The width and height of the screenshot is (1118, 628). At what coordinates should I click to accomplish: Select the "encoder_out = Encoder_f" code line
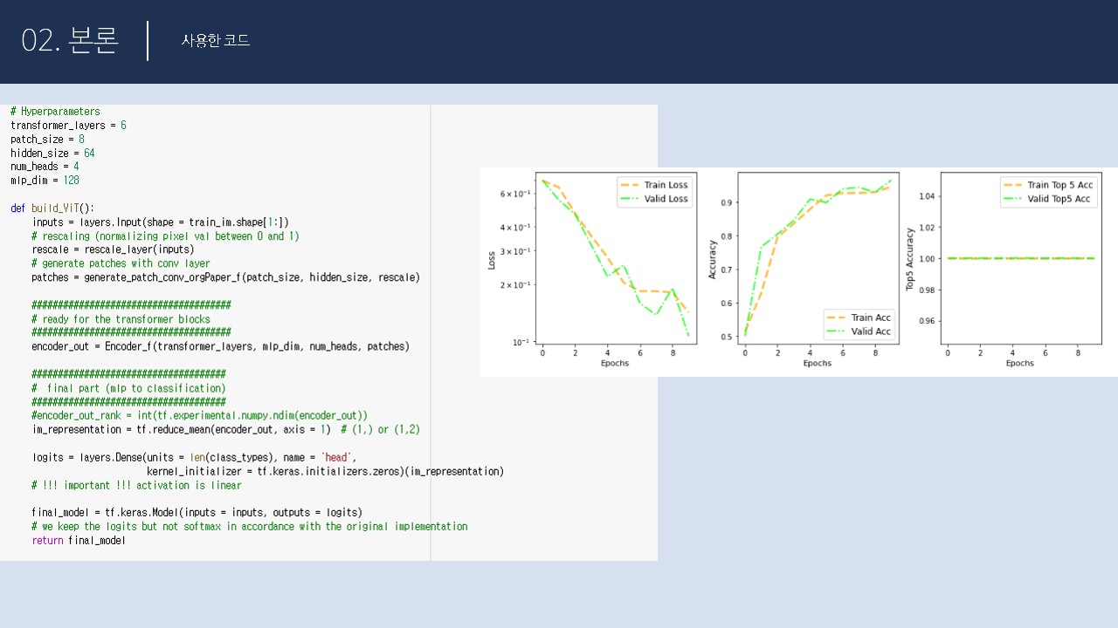point(220,346)
